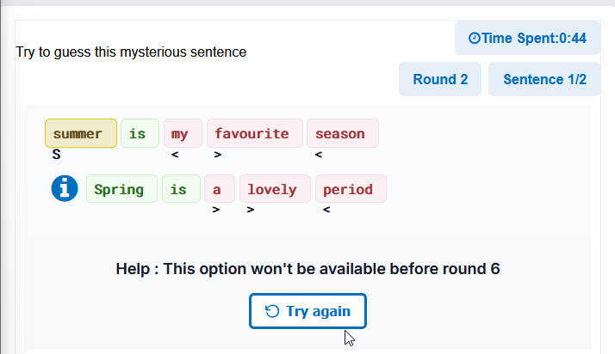The height and width of the screenshot is (354, 615).
Task: Click the Help text about round 6
Action: click(x=307, y=269)
